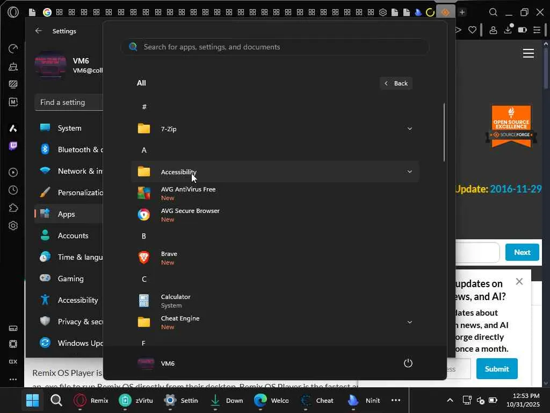Open taskbar overflow three-dots button
The image size is (550, 413).
coord(396,400)
